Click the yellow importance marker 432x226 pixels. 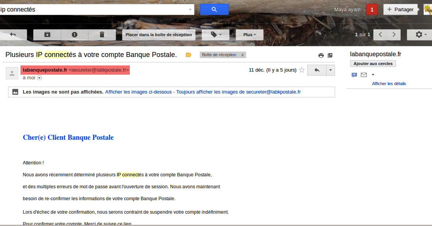(189, 55)
